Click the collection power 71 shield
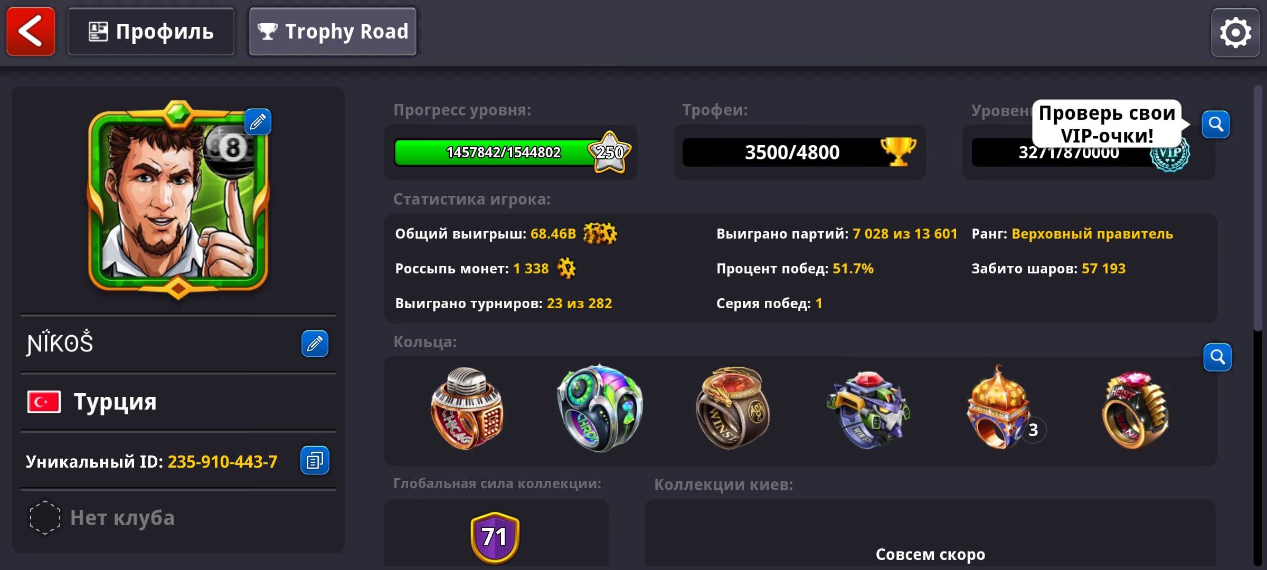Viewport: 1267px width, 570px height. [x=495, y=538]
